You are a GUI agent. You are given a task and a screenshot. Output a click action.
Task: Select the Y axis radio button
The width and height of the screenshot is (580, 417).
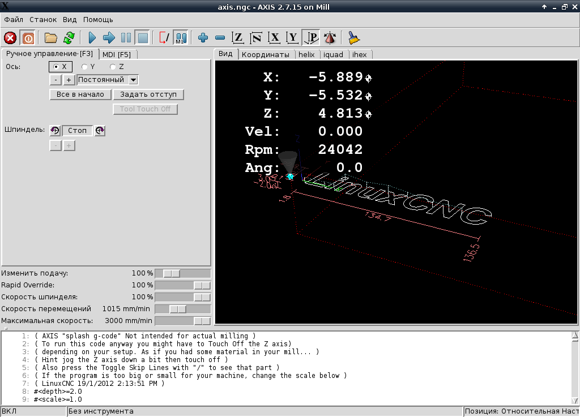pos(84,67)
